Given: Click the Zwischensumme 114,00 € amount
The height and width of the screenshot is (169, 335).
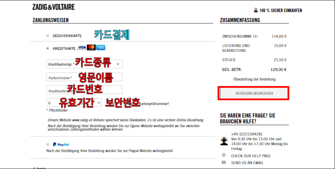Looking at the screenshot, I should coord(279,36).
